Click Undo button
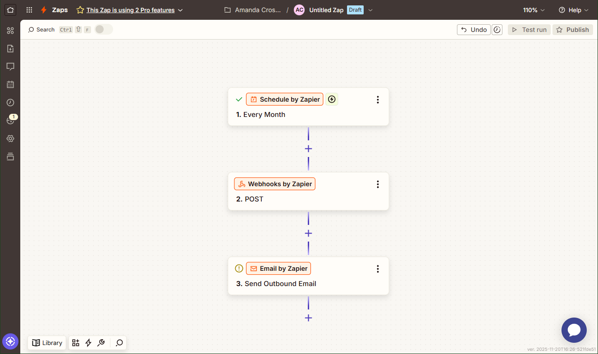Image resolution: width=598 pixels, height=354 pixels. (x=474, y=30)
